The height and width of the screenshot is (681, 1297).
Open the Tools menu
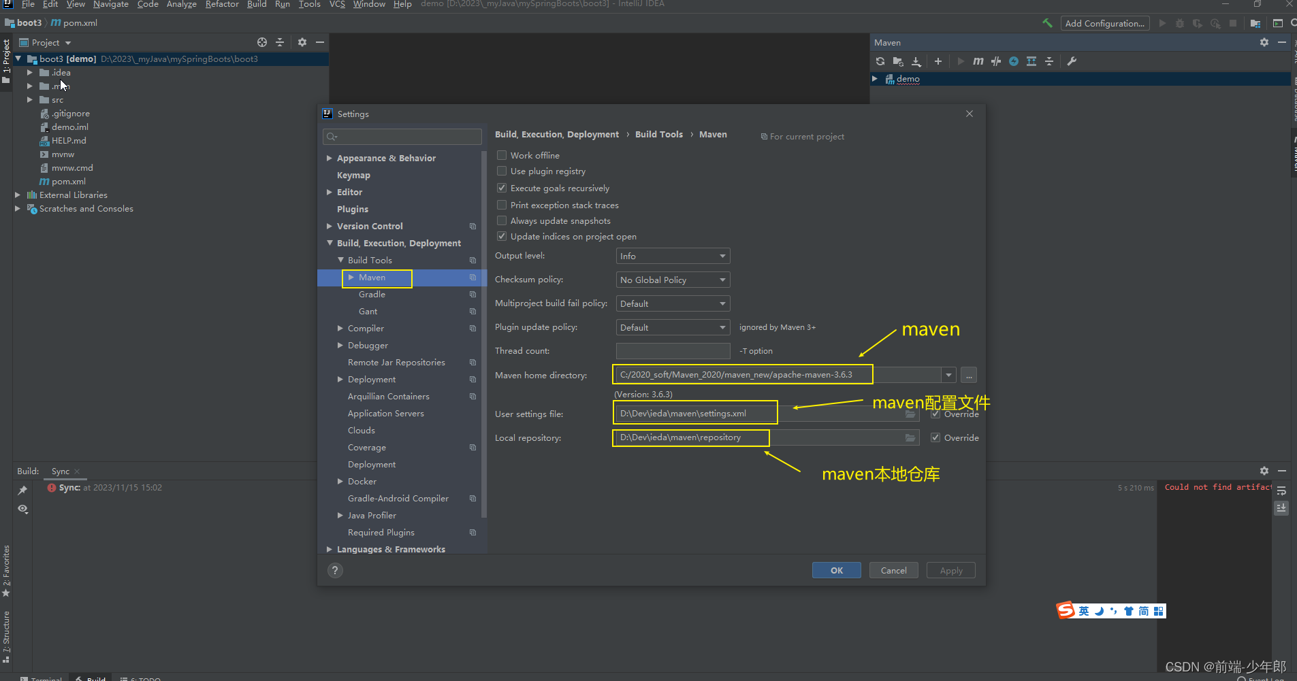tap(309, 4)
